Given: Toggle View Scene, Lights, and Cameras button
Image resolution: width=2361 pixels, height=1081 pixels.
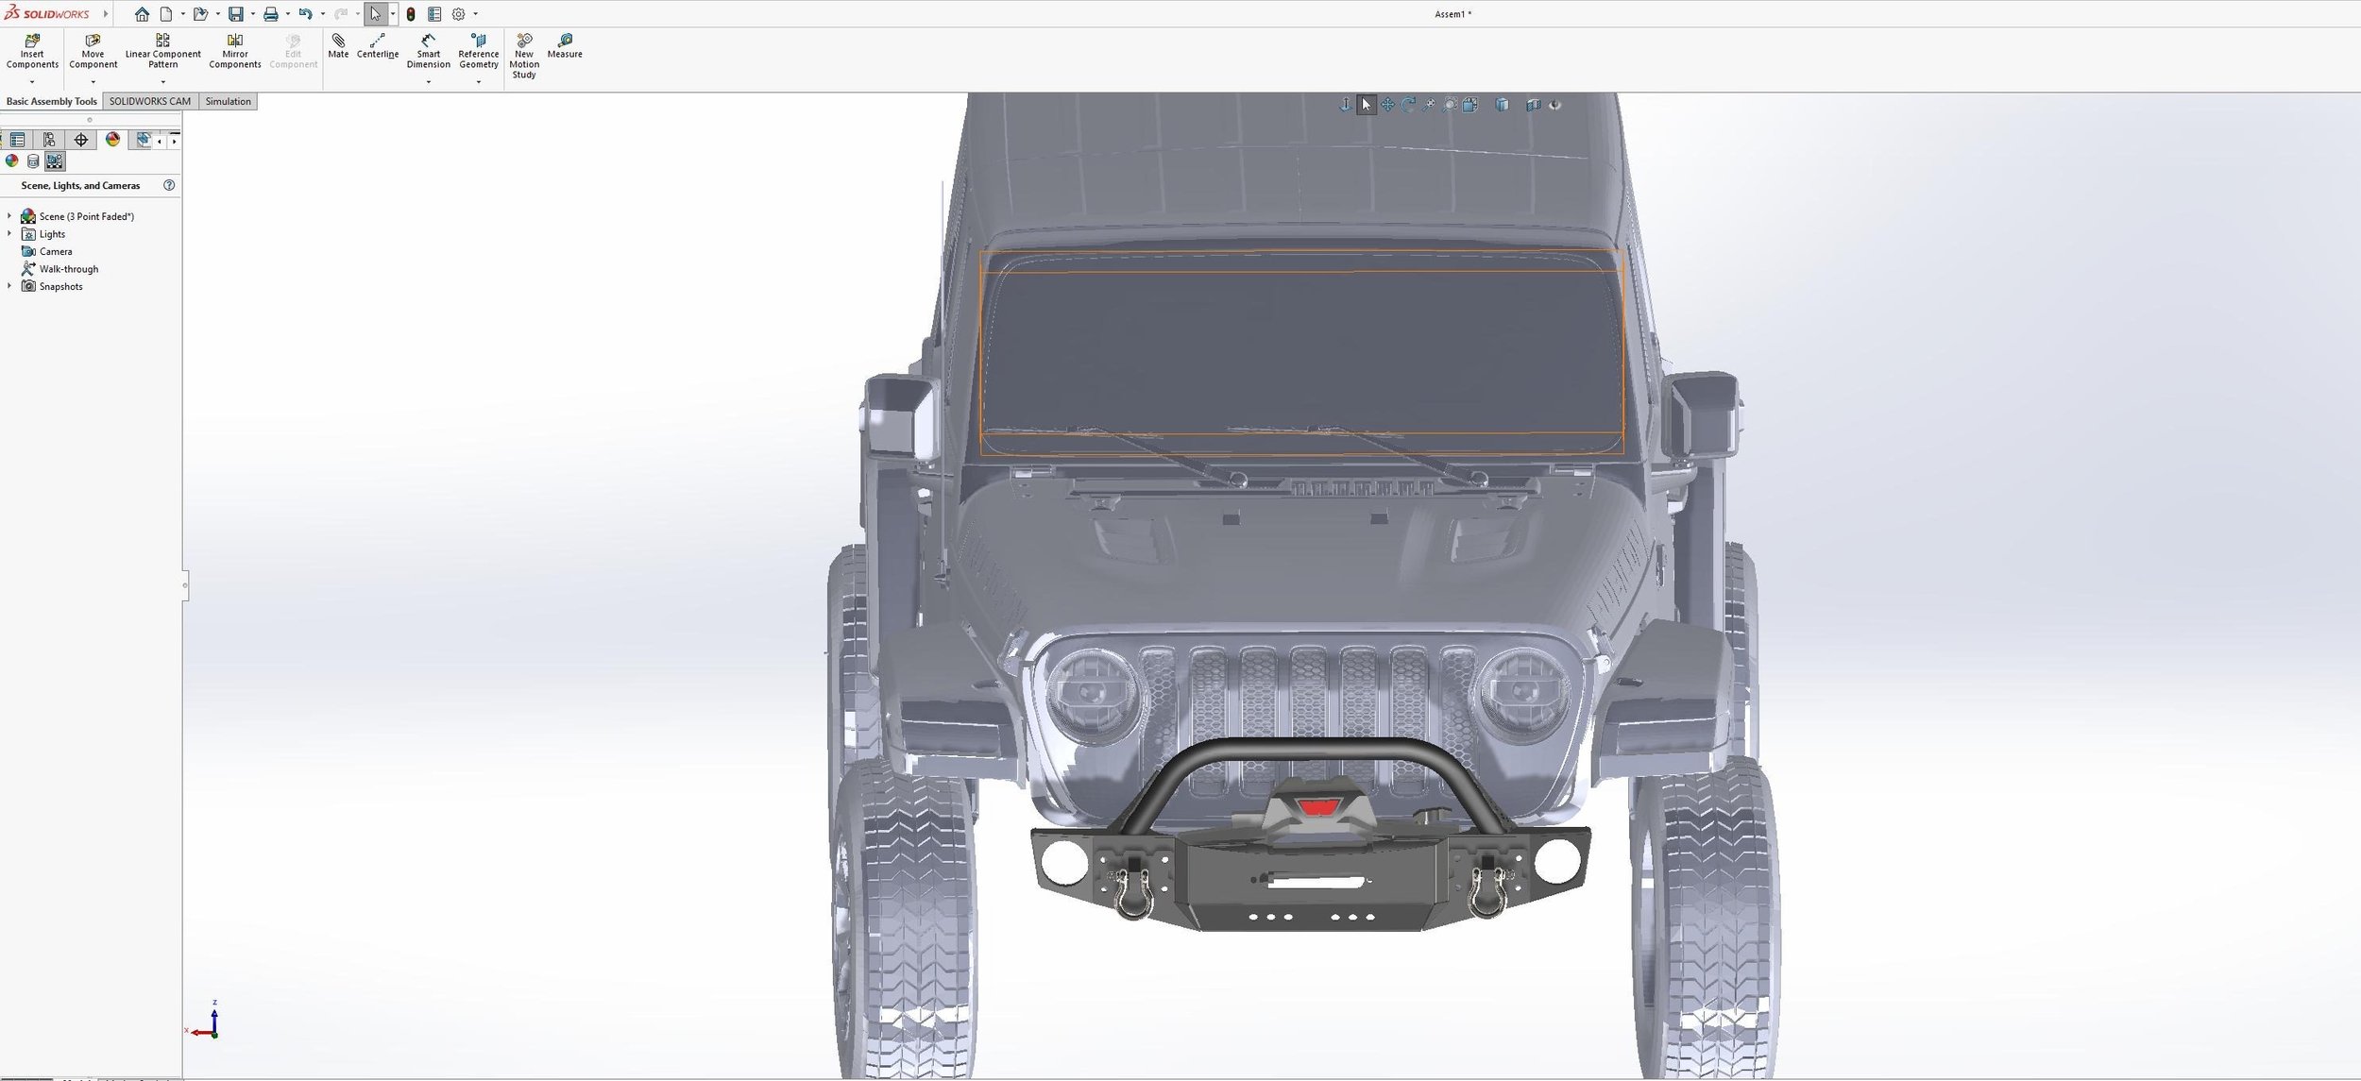Looking at the screenshot, I should (55, 161).
